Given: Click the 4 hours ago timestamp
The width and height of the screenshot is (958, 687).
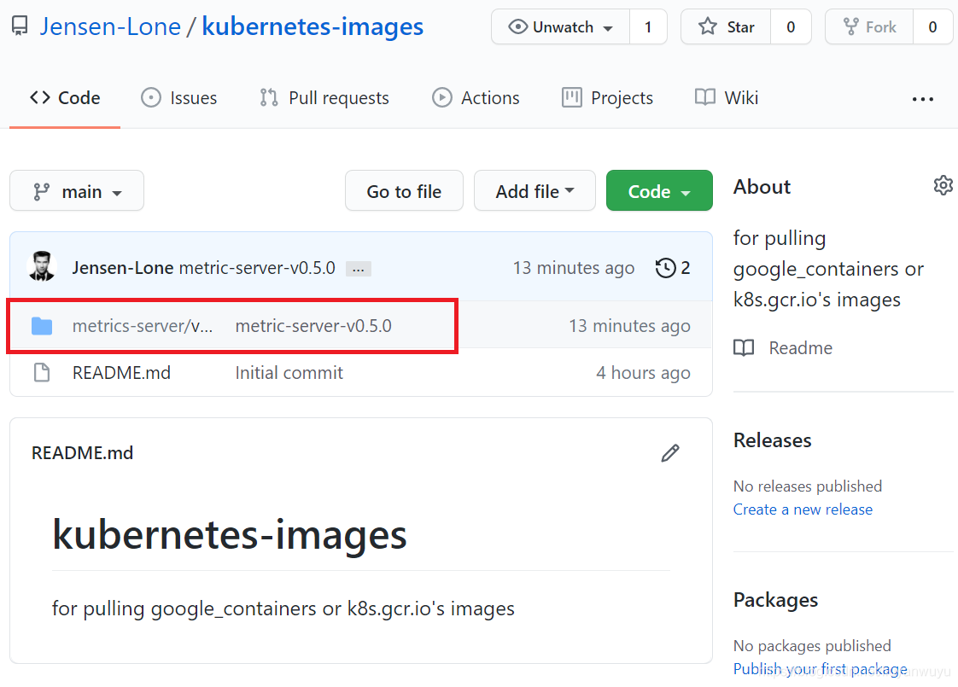Looking at the screenshot, I should point(643,372).
